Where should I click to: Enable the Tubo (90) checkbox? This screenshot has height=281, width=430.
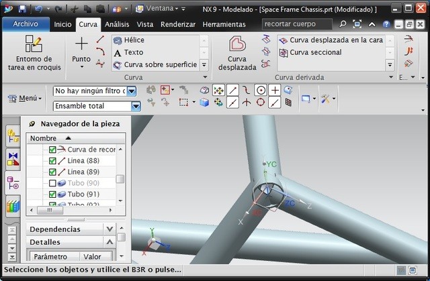53,183
